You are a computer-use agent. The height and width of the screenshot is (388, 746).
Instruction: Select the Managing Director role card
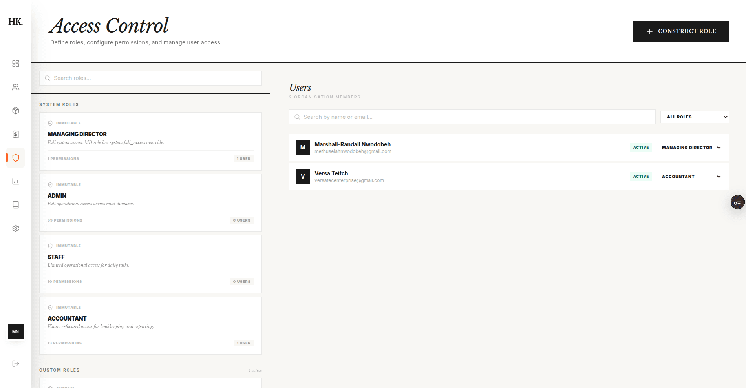coord(150,141)
